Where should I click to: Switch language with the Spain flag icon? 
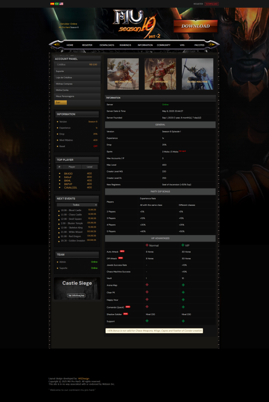coord(52,4)
